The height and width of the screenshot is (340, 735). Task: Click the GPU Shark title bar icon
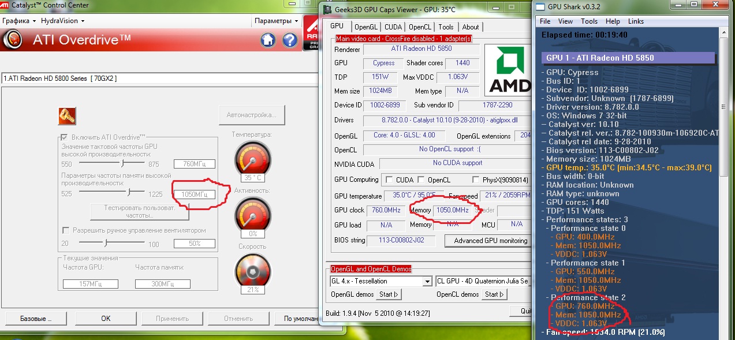coord(540,7)
